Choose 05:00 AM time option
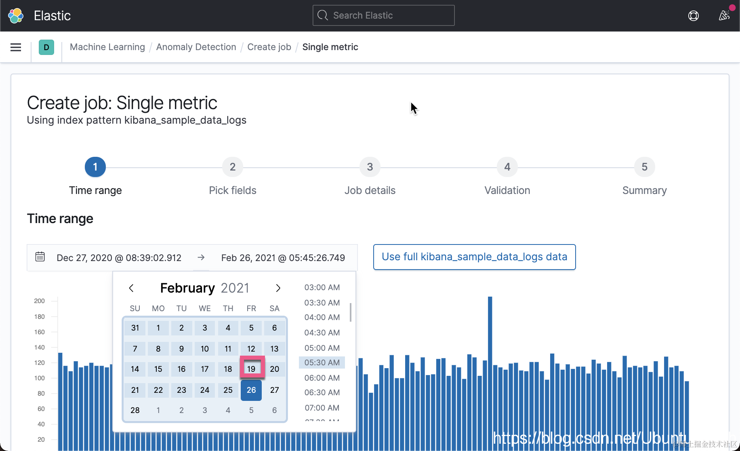The image size is (740, 451). (x=322, y=348)
